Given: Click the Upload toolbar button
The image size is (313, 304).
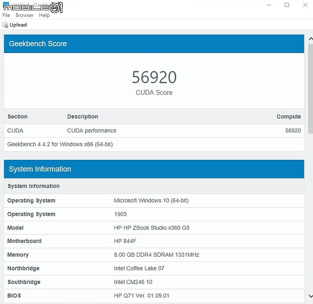Looking at the screenshot, I should pos(15,25).
